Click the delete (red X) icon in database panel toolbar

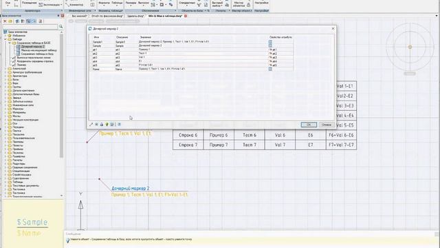coord(5,21)
